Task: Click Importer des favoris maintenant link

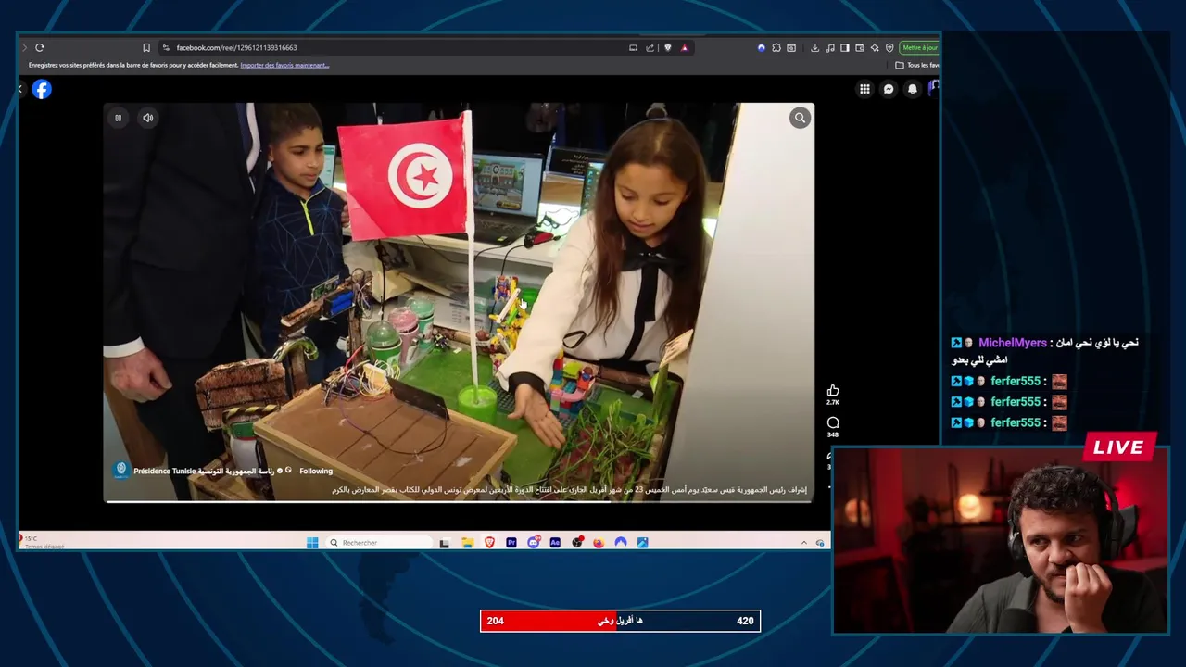Action: (284, 65)
